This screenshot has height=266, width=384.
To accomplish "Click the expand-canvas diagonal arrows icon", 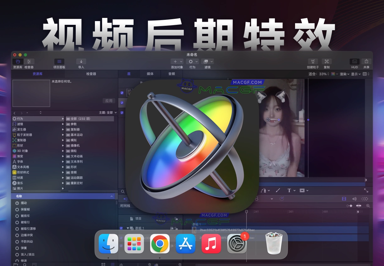I will (366, 190).
